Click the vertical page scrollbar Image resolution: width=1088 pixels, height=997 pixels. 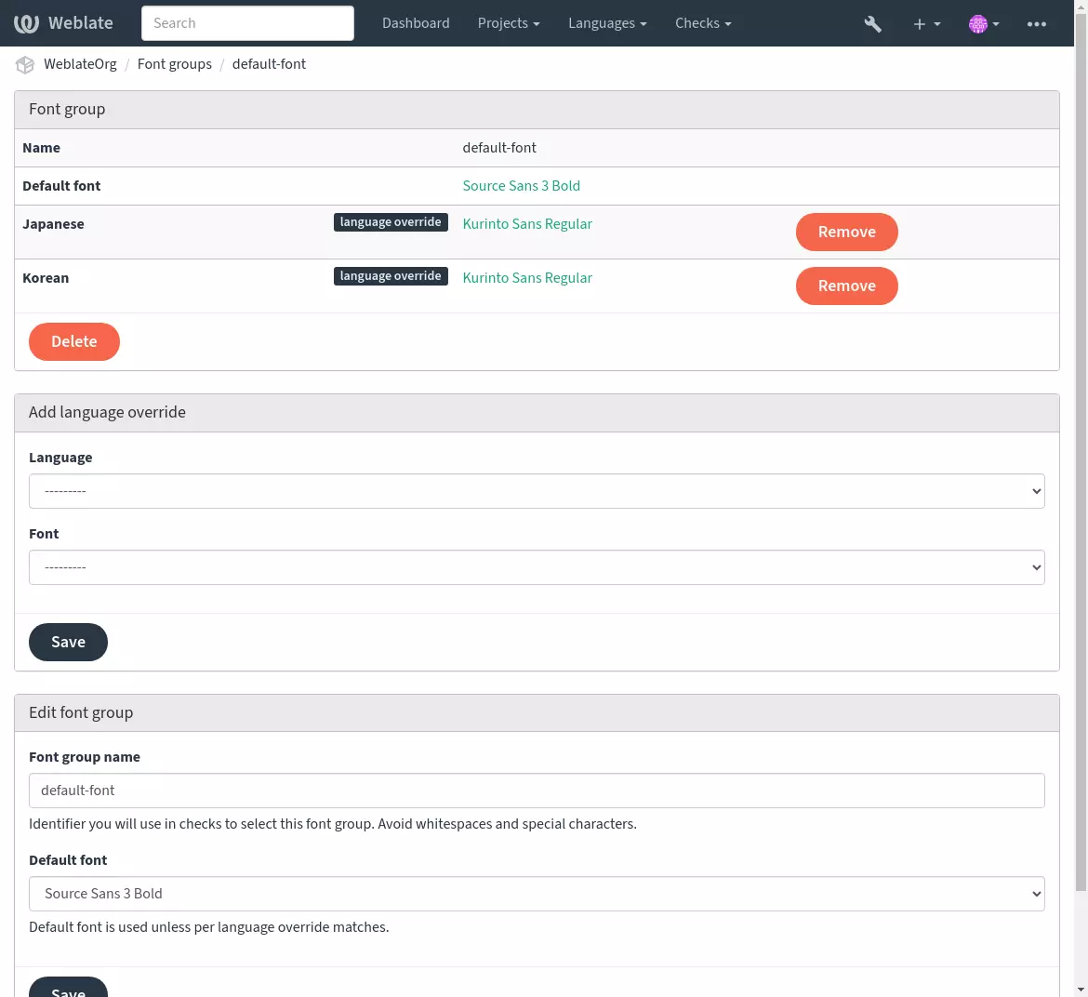pyautogui.click(x=1081, y=451)
